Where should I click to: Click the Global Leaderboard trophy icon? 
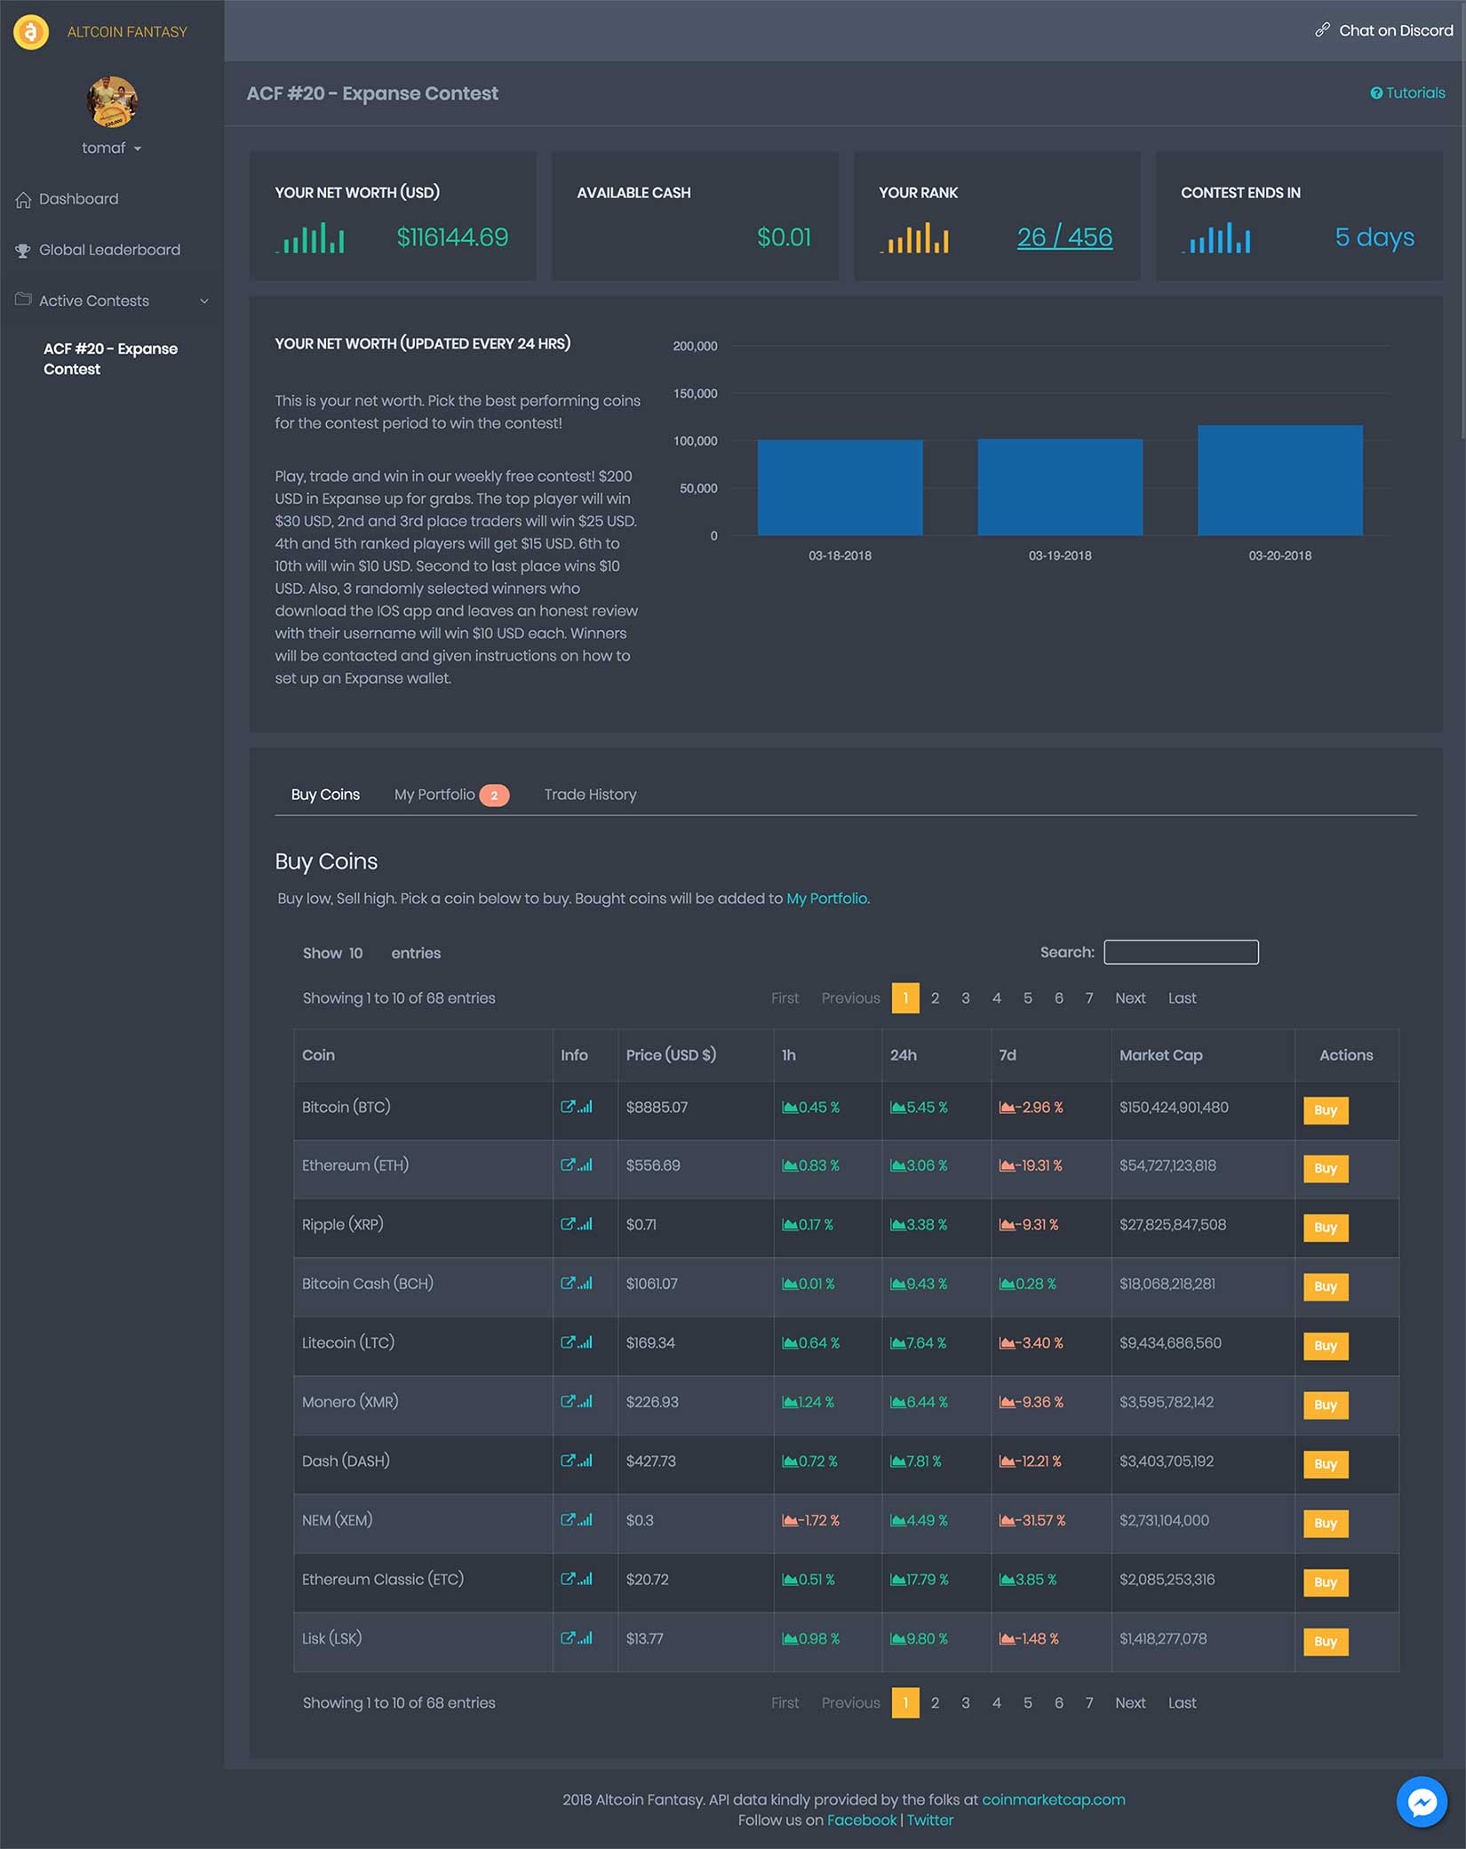pos(23,251)
